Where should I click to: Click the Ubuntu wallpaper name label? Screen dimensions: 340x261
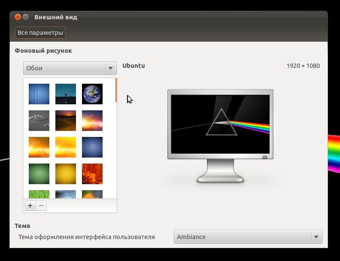pyautogui.click(x=134, y=66)
